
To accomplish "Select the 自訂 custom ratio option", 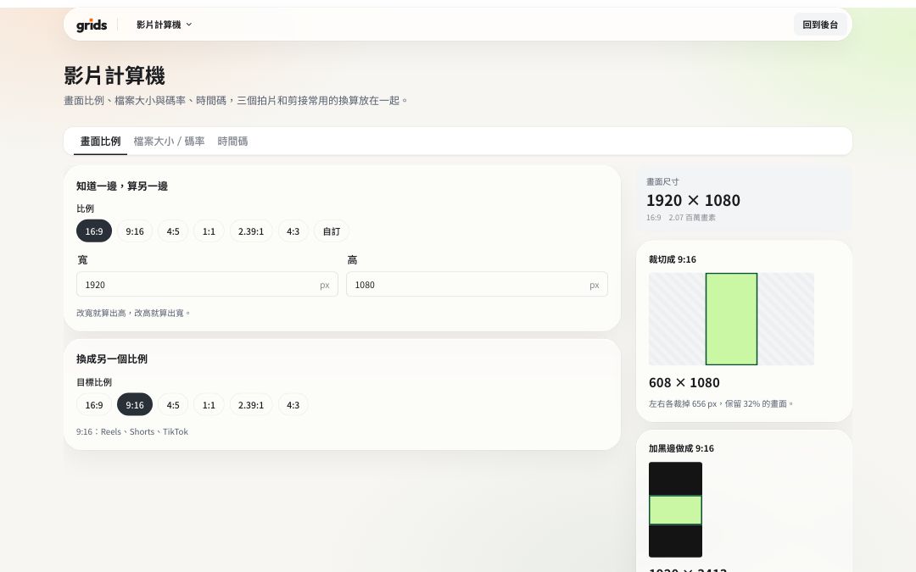I will pyautogui.click(x=332, y=231).
